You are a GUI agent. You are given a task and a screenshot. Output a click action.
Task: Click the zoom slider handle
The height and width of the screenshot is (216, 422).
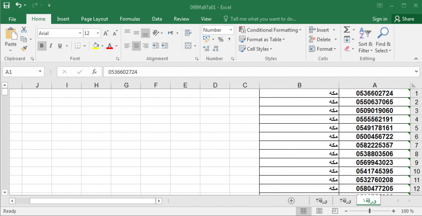click(370, 211)
